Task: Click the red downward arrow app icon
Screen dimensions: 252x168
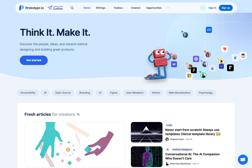Action: [x=225, y=49]
